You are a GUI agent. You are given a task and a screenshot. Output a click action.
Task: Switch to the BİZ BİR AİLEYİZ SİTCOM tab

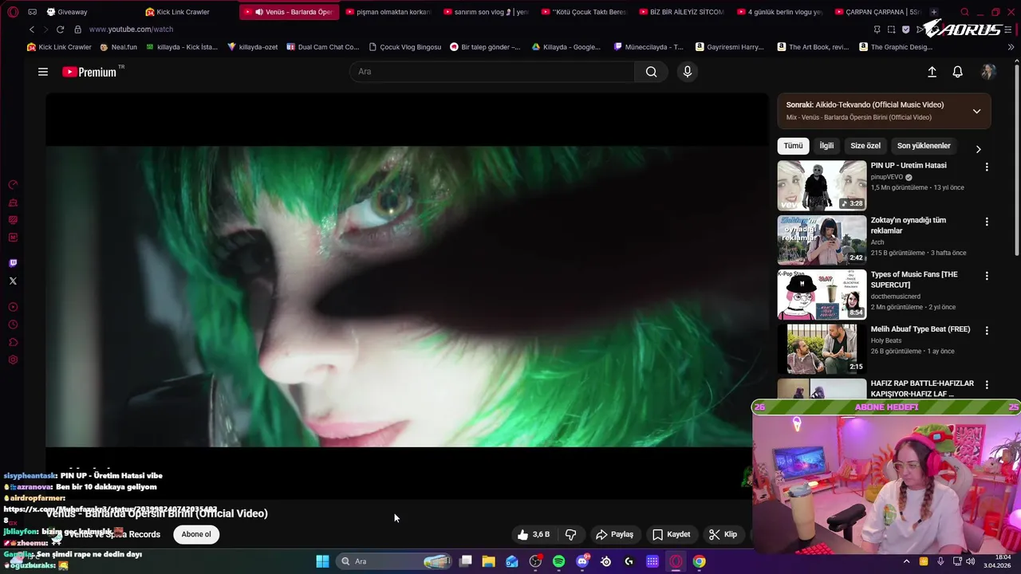pos(682,12)
